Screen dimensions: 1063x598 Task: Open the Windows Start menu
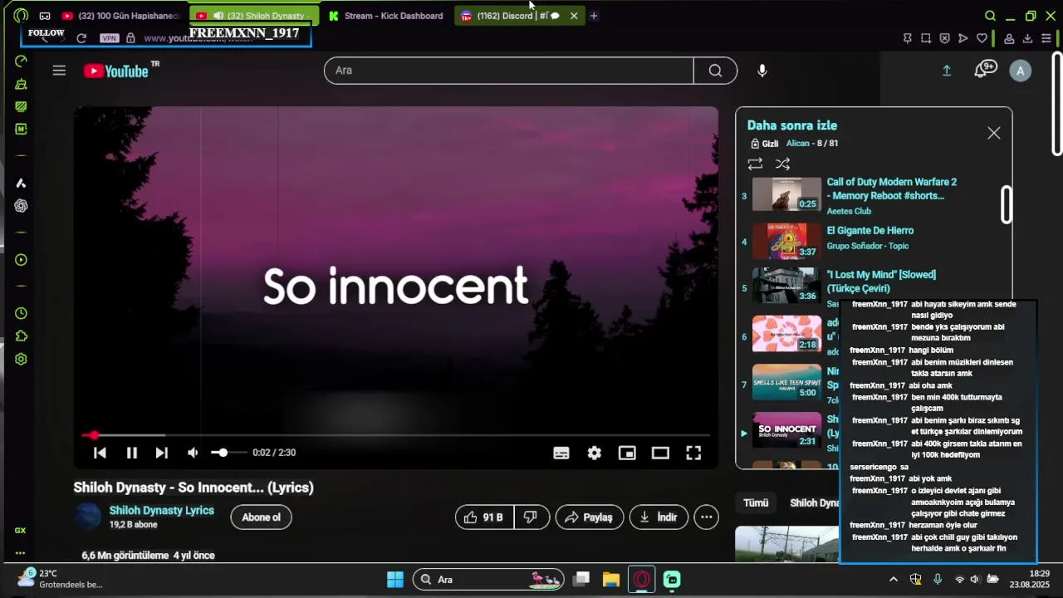coord(395,579)
